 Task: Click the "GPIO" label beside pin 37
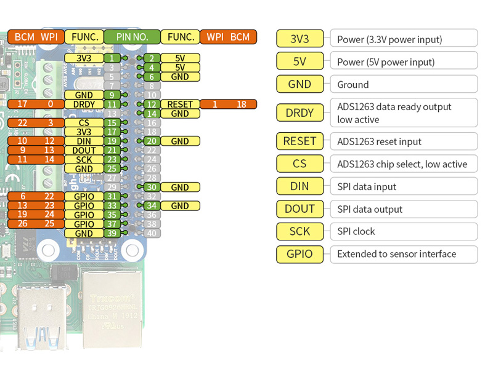[84, 224]
